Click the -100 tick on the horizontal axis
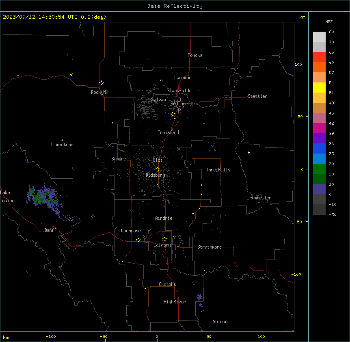 coord(51,336)
